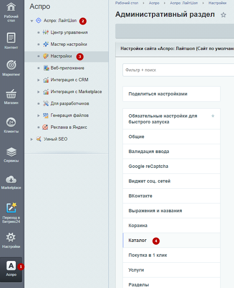This screenshot has width=234, height=288.
Task: Click the Генерация файлов SEO icon
Action: pyautogui.click(x=45, y=115)
